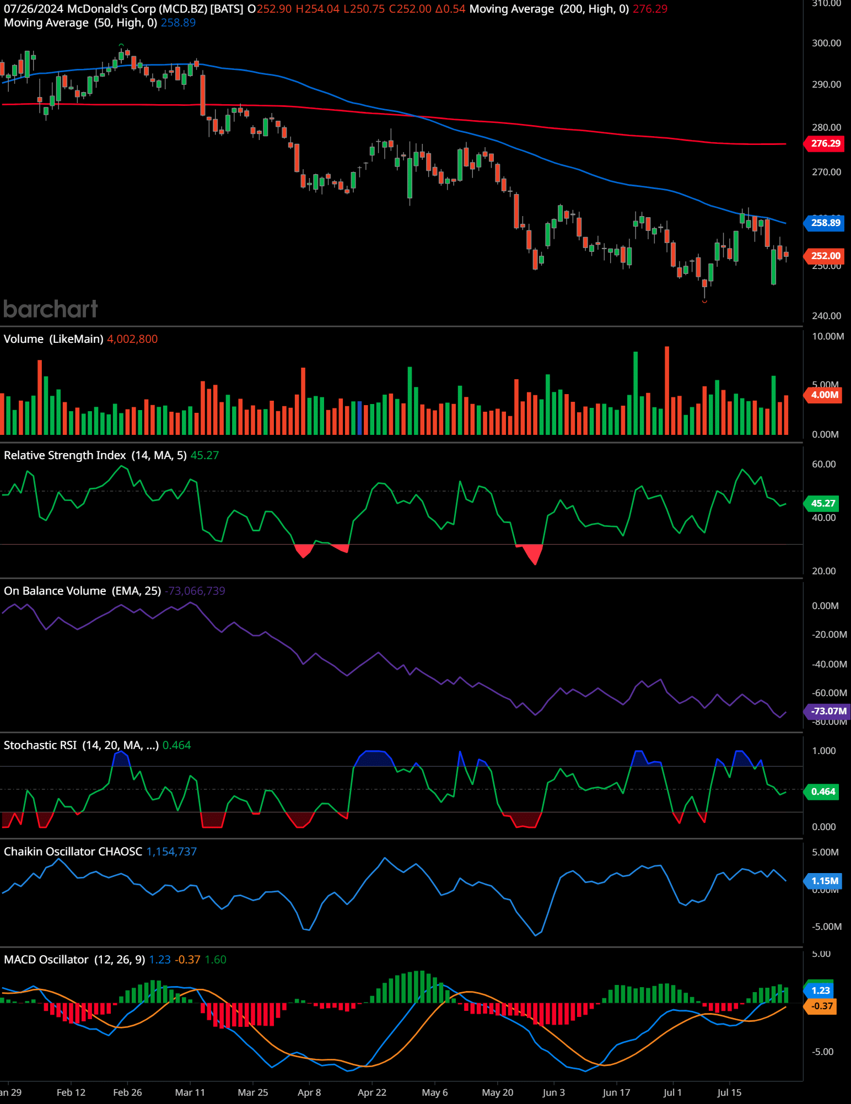Select the low price L250.75 in header
851x1104 pixels.
pos(364,9)
